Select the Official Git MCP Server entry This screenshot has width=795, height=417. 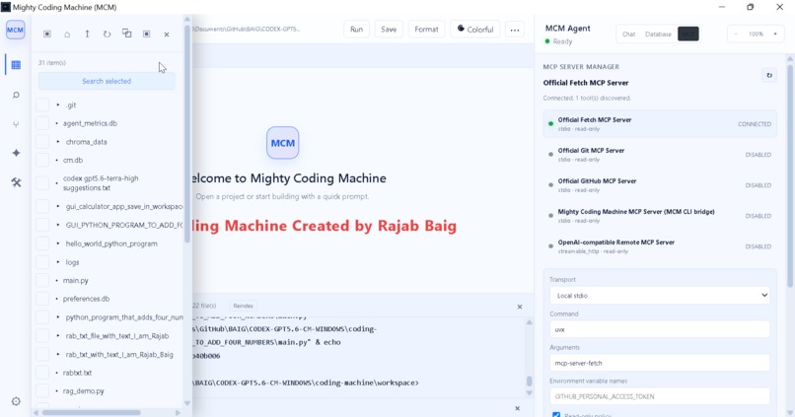pyautogui.click(x=660, y=155)
